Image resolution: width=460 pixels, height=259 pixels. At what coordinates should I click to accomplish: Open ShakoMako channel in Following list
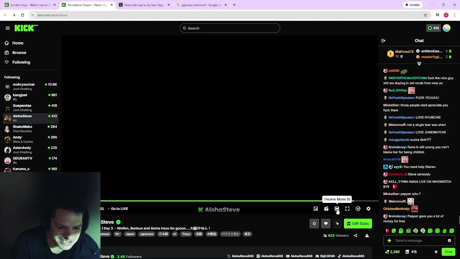coord(30,129)
